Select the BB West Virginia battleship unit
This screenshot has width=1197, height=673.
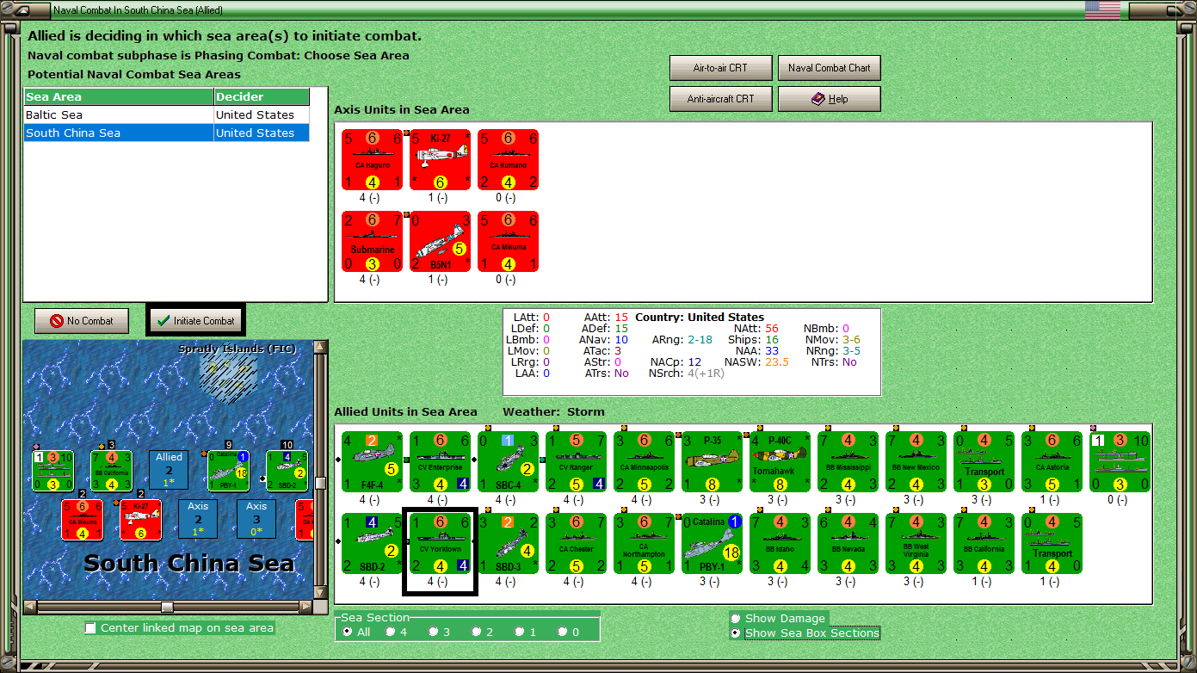click(916, 544)
